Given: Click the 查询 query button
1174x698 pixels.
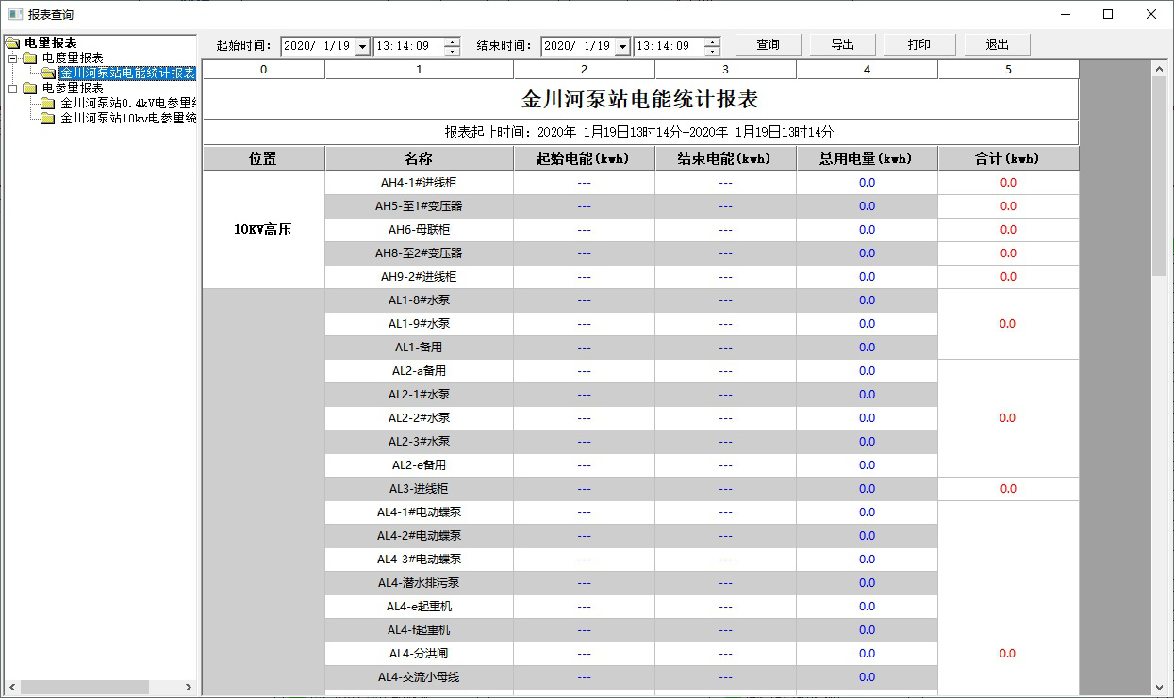Looking at the screenshot, I should click(x=768, y=45).
